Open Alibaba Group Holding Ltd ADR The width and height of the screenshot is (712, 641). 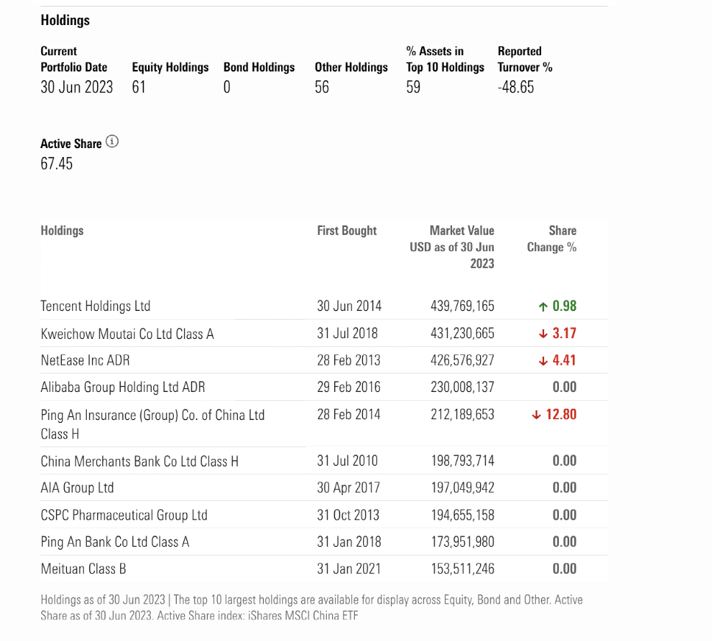click(x=123, y=388)
